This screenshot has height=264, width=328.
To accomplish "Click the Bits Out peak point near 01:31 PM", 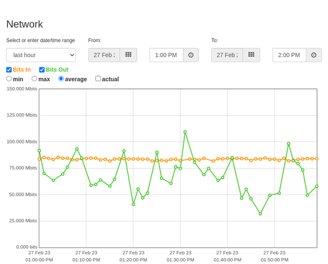I will coord(185,132).
